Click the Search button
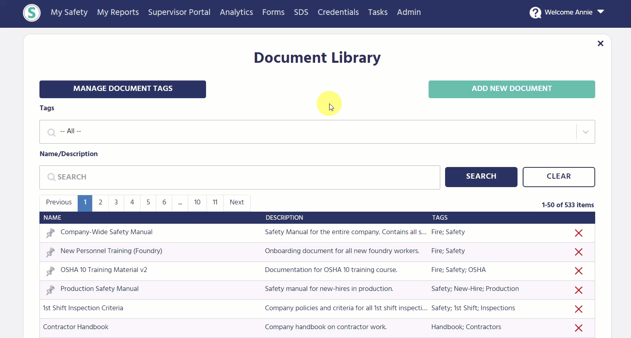This screenshot has width=631, height=338. click(x=481, y=177)
